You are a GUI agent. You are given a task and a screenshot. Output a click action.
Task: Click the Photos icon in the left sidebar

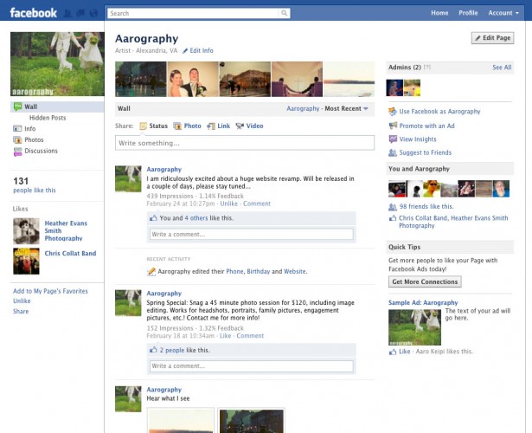pyautogui.click(x=17, y=139)
